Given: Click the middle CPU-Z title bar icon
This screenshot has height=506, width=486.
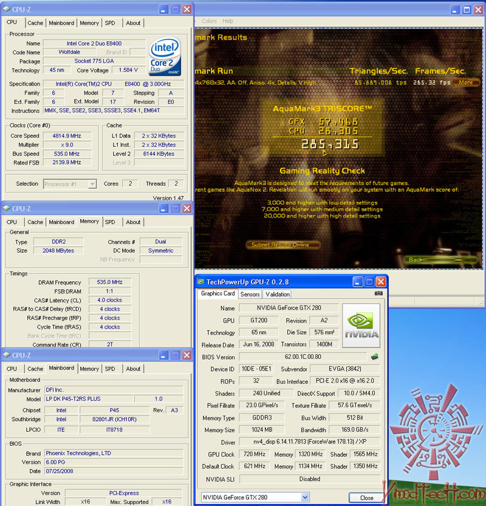Looking at the screenshot, I should coord(7,208).
